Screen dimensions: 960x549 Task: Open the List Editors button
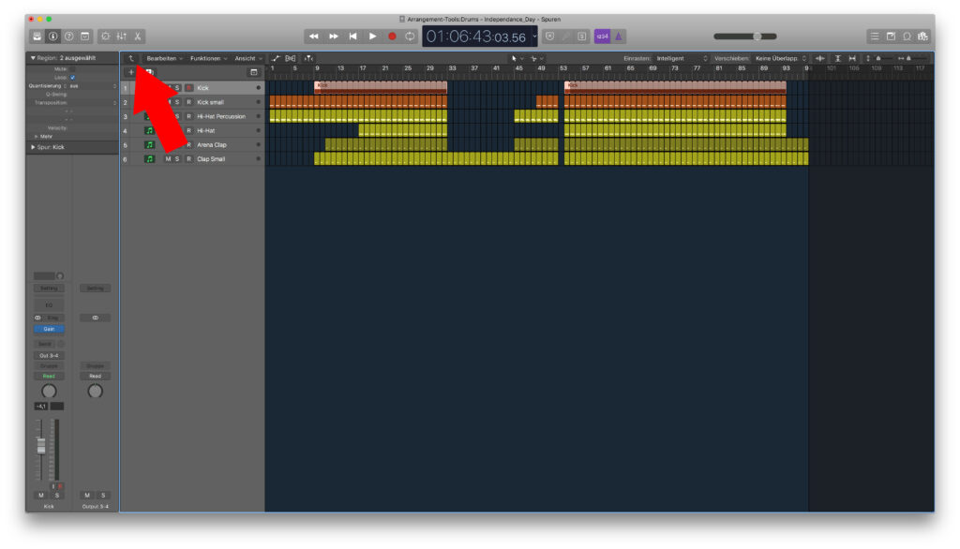point(875,37)
